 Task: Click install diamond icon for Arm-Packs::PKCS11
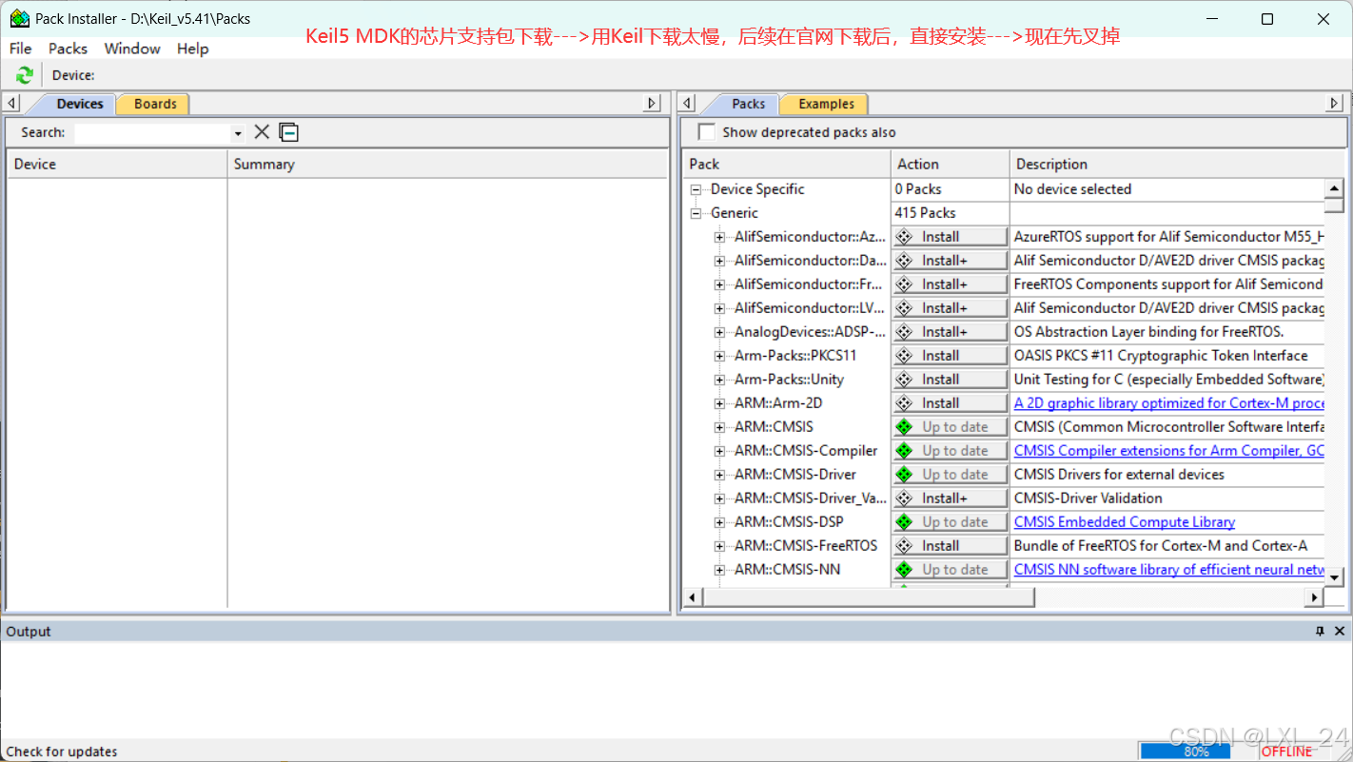coord(904,356)
